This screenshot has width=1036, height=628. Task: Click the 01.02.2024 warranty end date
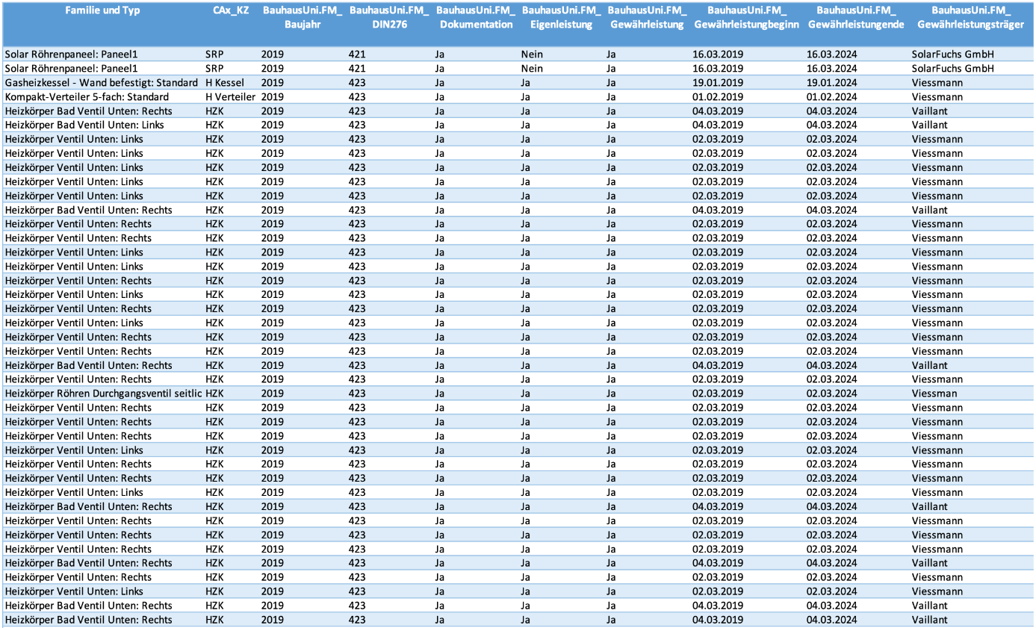[x=831, y=96]
